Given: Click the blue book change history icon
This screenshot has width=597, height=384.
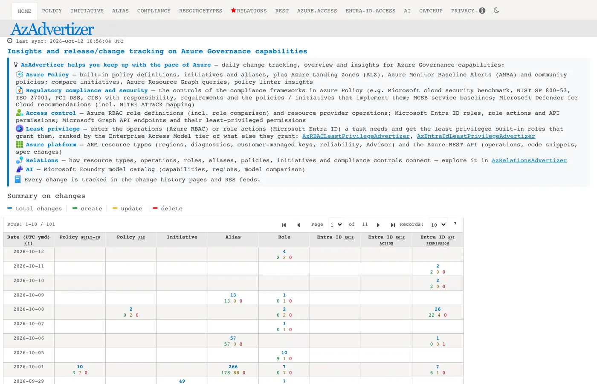Looking at the screenshot, I should (x=18, y=179).
